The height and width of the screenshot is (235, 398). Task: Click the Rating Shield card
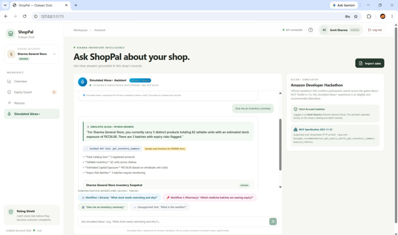32,215
